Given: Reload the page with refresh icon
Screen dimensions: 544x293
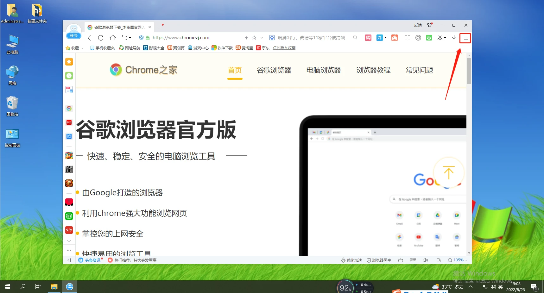Looking at the screenshot, I should pyautogui.click(x=101, y=38).
